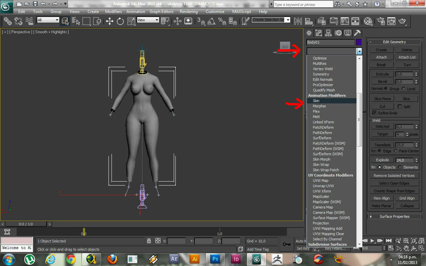Click the Unlink Selection tool icon
Viewport: 426px width, 266px height.
[x=18, y=21]
